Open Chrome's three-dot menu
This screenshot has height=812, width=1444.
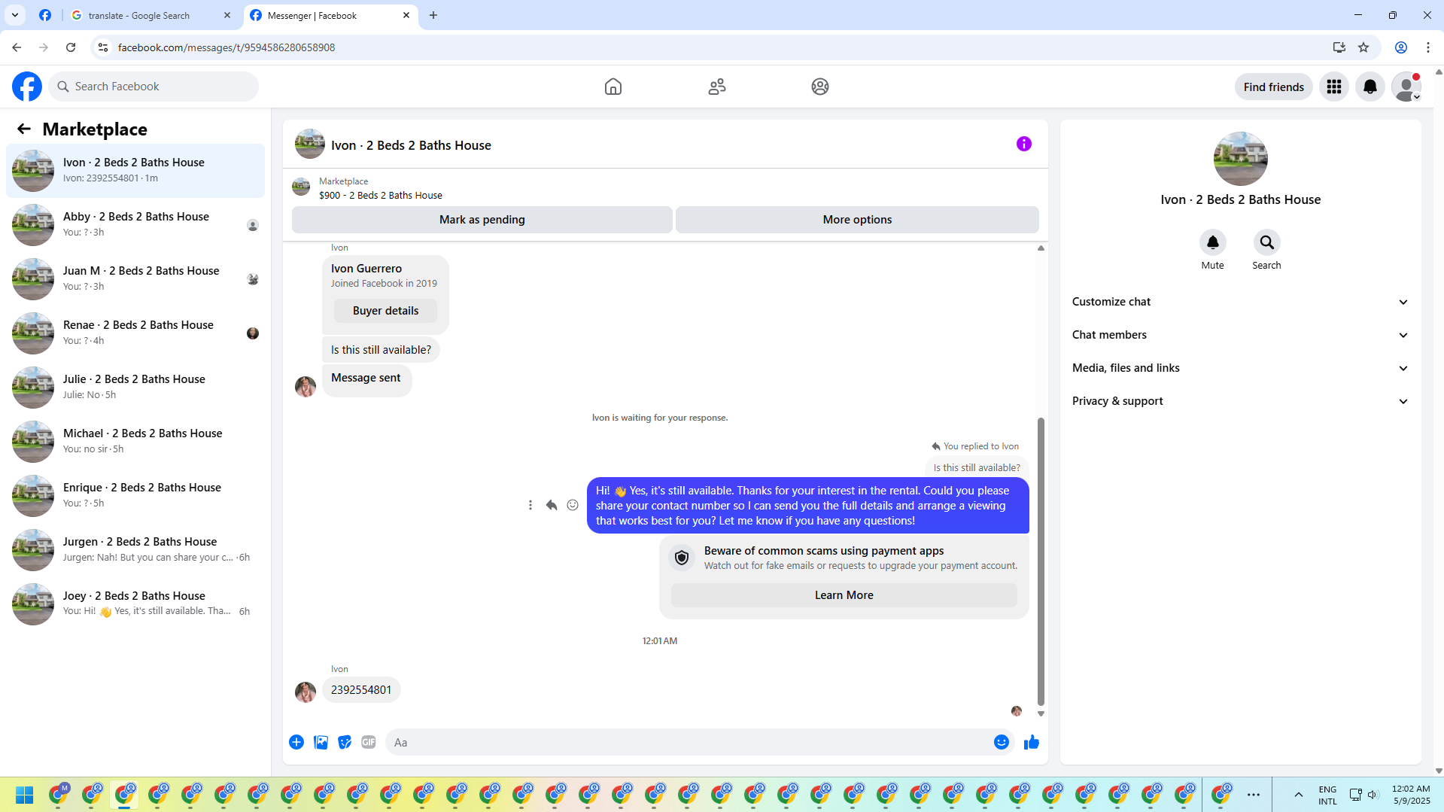1428,47
